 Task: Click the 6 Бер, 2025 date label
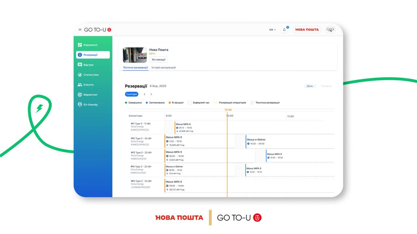coord(158,86)
